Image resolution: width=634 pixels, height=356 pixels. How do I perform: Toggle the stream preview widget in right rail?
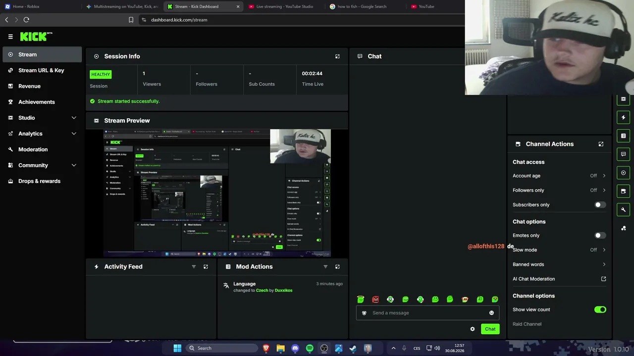coord(624,99)
